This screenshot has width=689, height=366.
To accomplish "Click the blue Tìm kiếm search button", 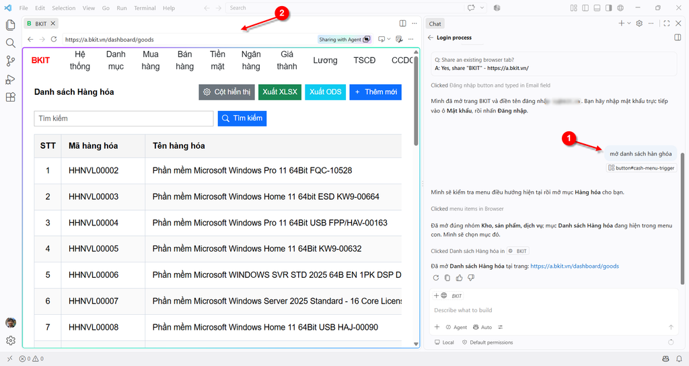I will coord(242,118).
